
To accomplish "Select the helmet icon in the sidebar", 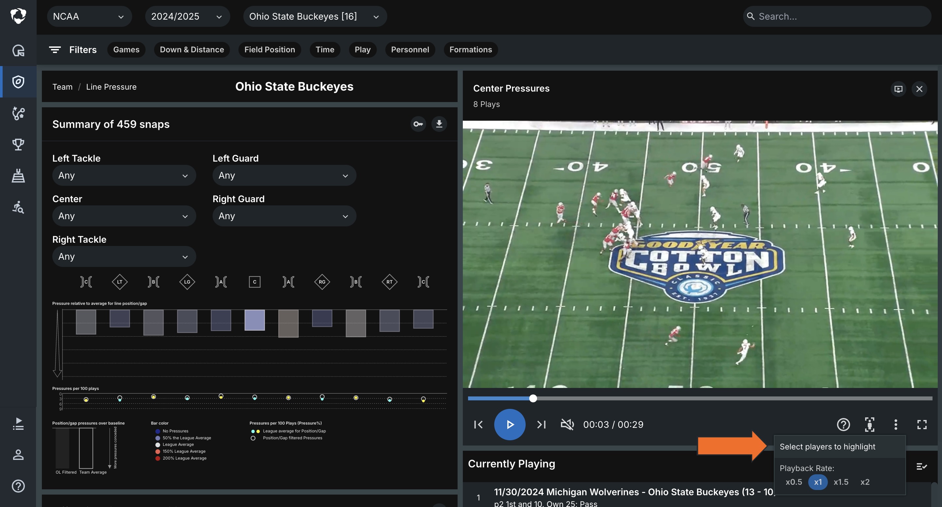I will [18, 51].
